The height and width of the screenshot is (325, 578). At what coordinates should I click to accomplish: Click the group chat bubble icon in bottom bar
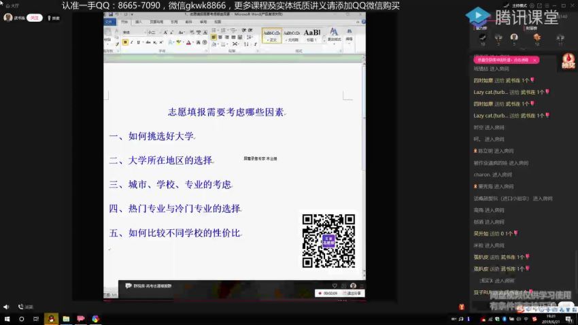129,286
